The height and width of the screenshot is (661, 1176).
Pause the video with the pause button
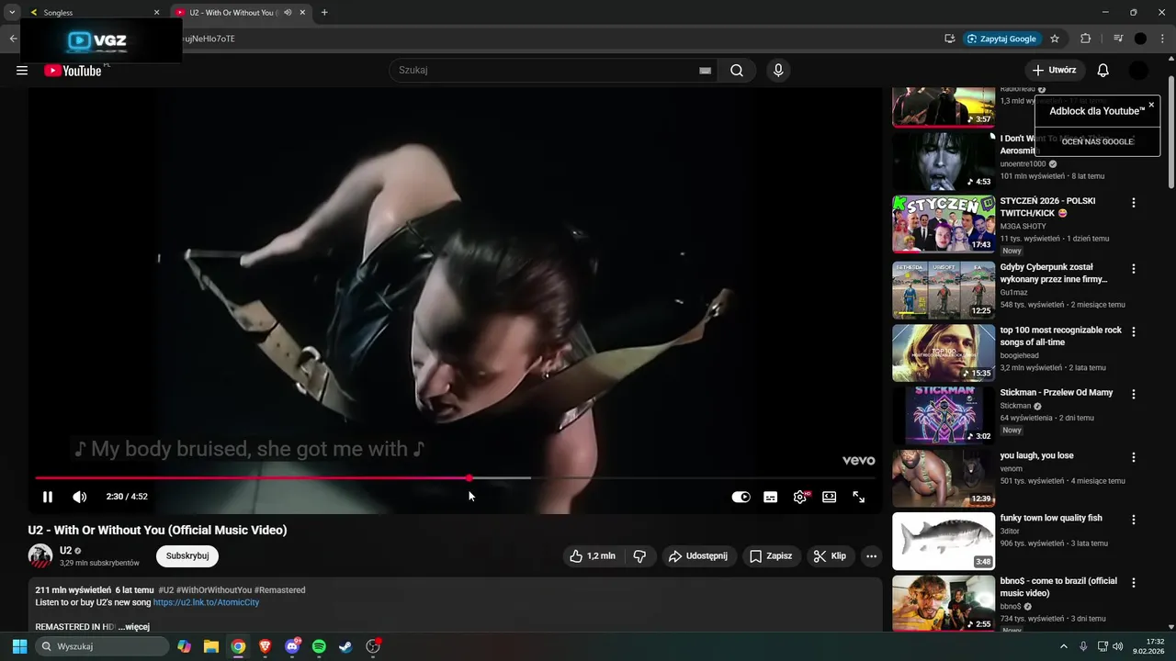click(48, 497)
